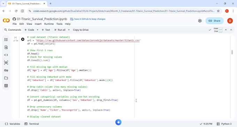This screenshot has width=237, height=127.
Task: Open Find and replace sidebar icon
Action: point(6,47)
